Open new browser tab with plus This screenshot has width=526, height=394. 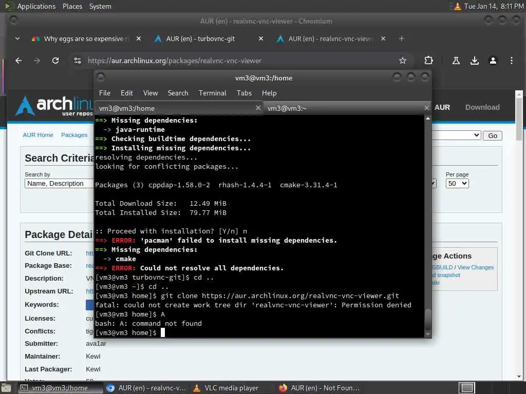tap(402, 38)
